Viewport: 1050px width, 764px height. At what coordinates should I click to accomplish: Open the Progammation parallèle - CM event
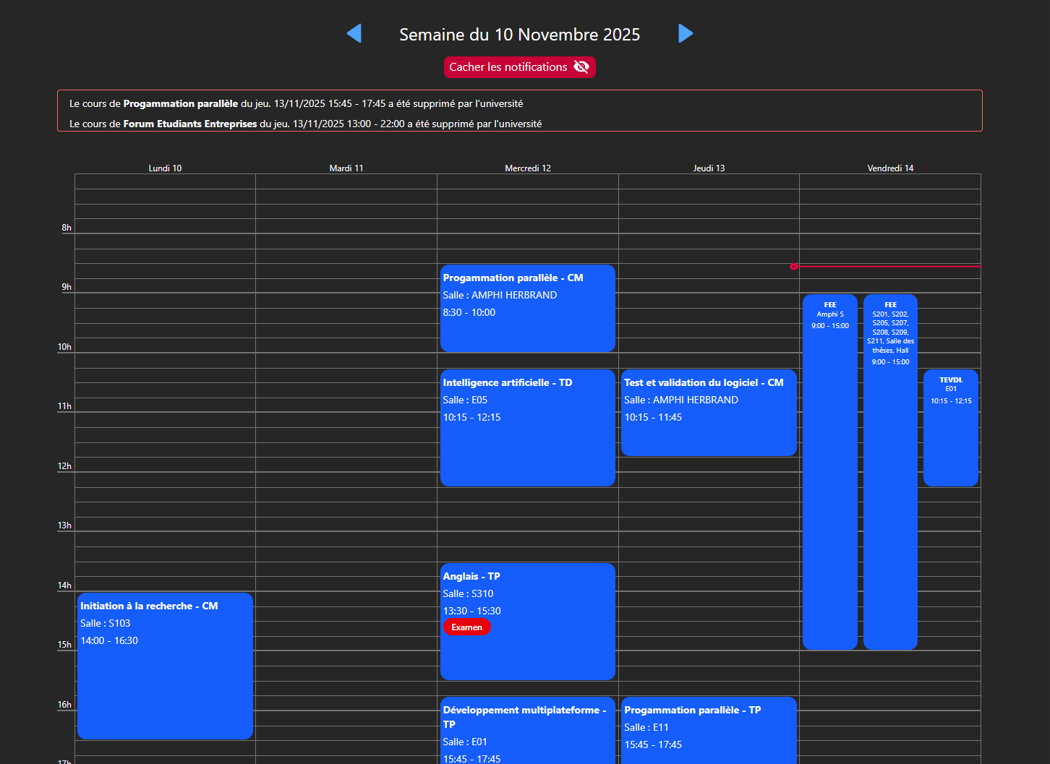527,309
